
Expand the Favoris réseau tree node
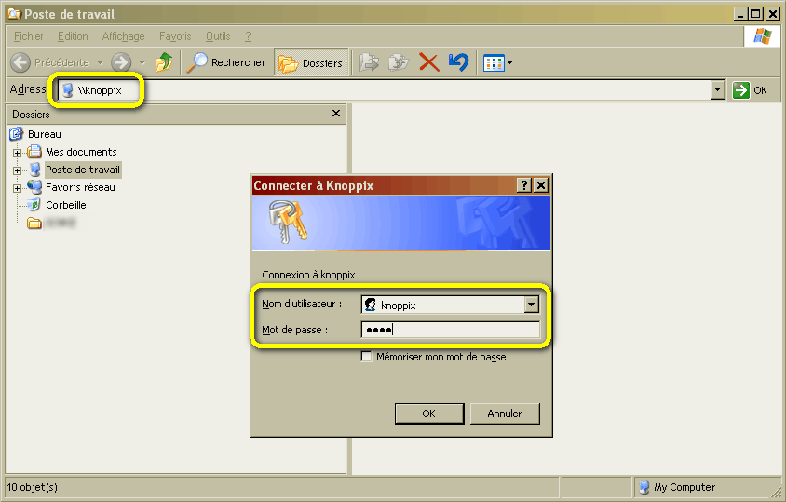(x=17, y=188)
